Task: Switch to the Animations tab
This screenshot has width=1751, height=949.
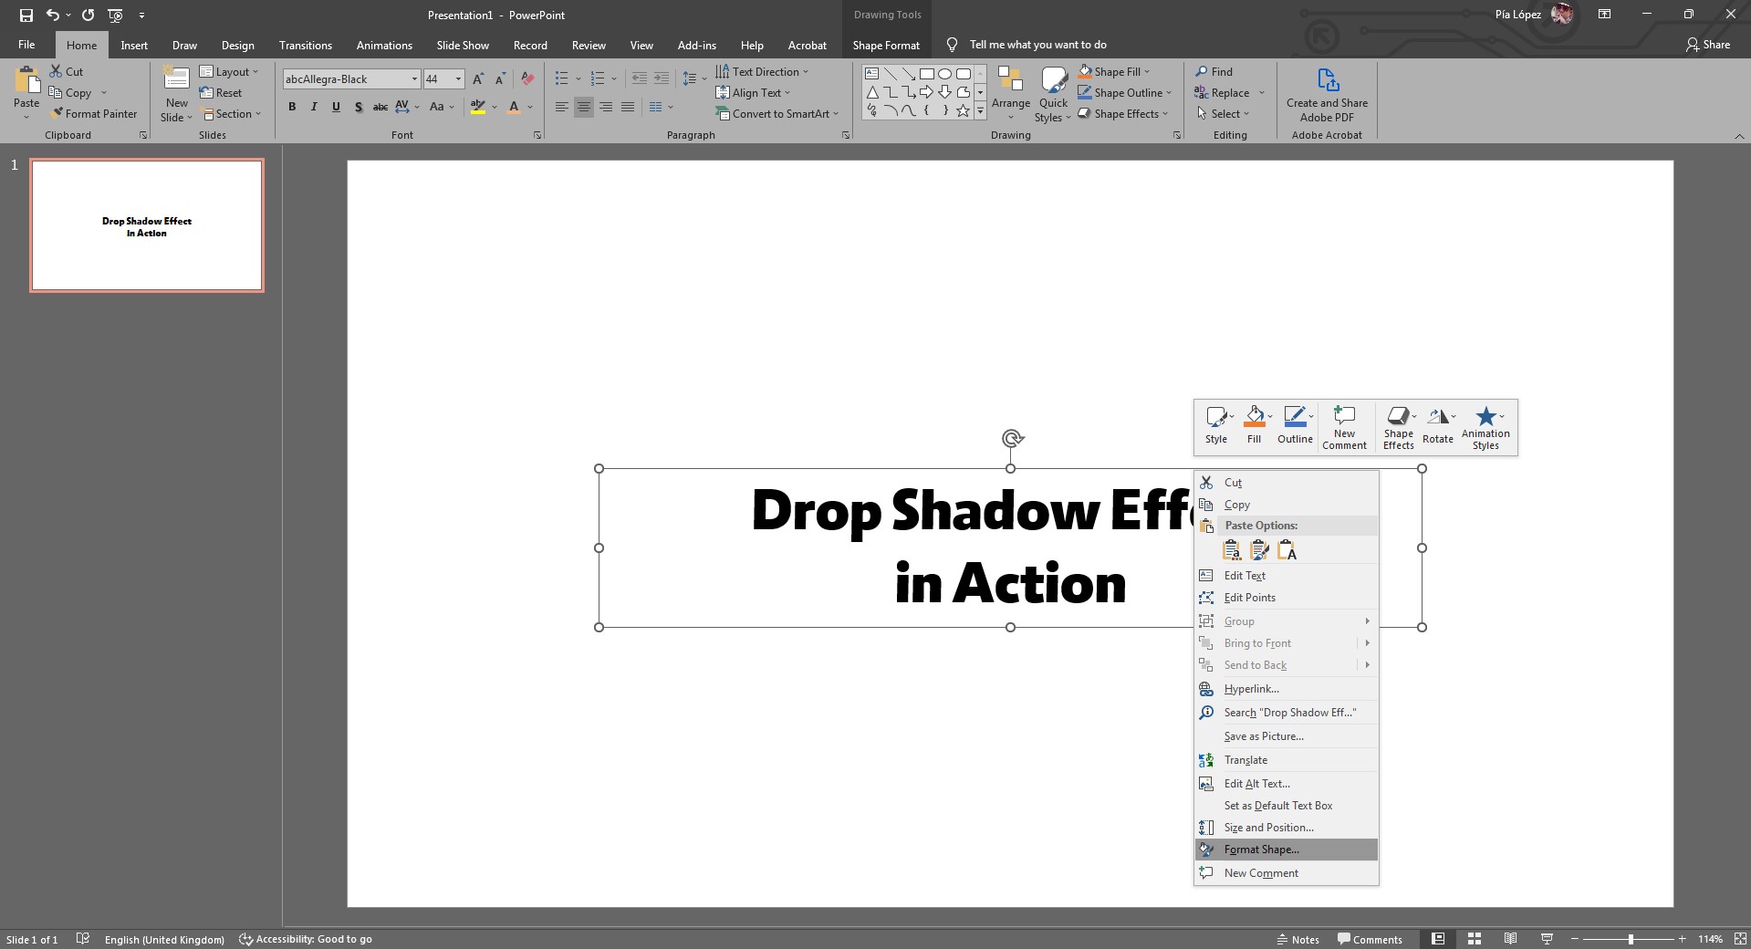Action: coord(384,45)
